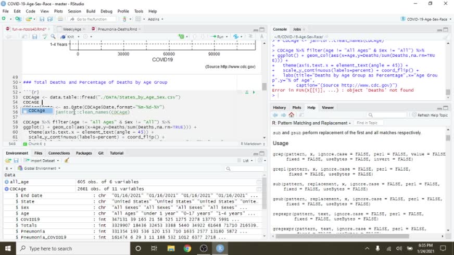Open the Windows Start menu
The height and width of the screenshot is (255, 454).
(x=8, y=248)
